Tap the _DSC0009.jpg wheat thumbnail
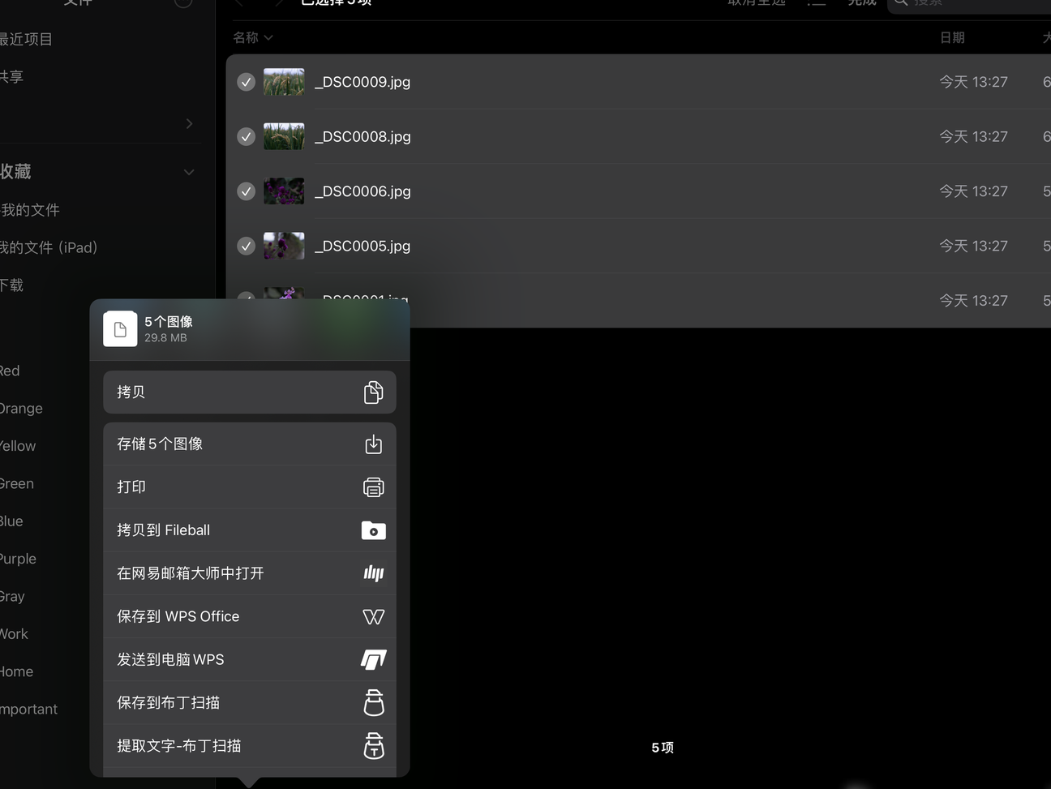 click(284, 82)
